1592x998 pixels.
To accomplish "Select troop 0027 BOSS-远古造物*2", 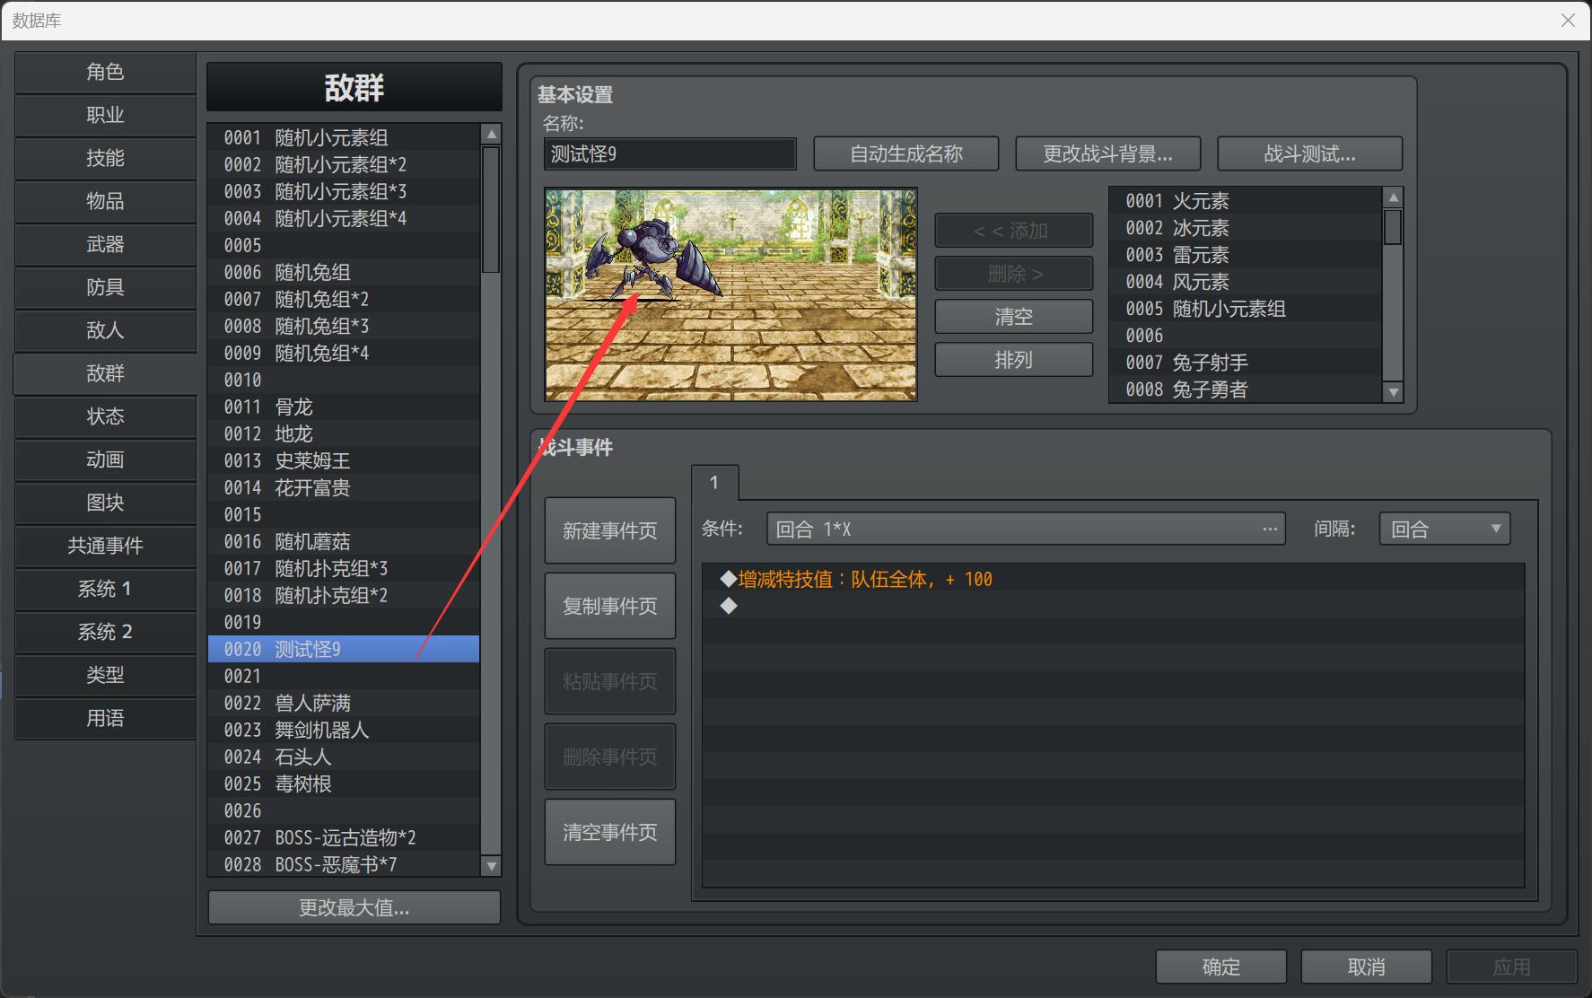I will 344,837.
